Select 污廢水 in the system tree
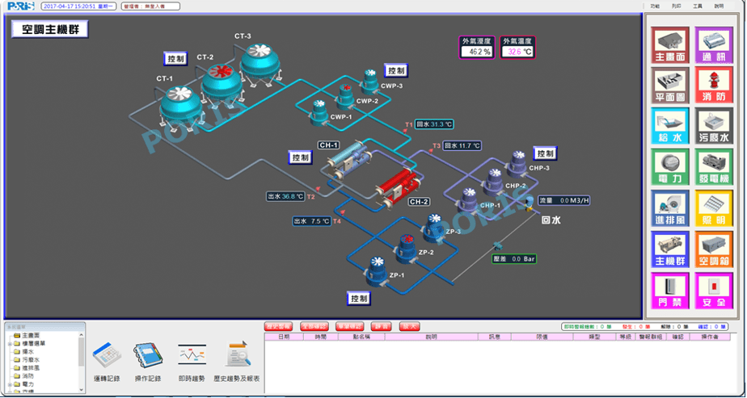Screen dimensions: 747x398 pyautogui.click(x=31, y=360)
